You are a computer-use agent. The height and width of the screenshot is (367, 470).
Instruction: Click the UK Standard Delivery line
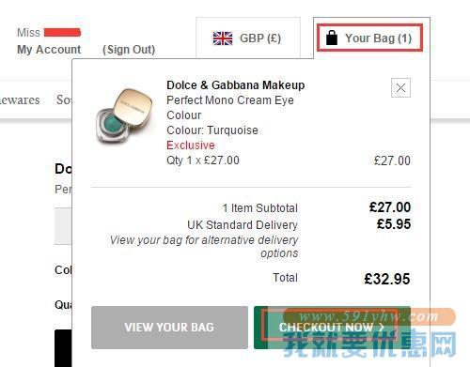(x=243, y=225)
